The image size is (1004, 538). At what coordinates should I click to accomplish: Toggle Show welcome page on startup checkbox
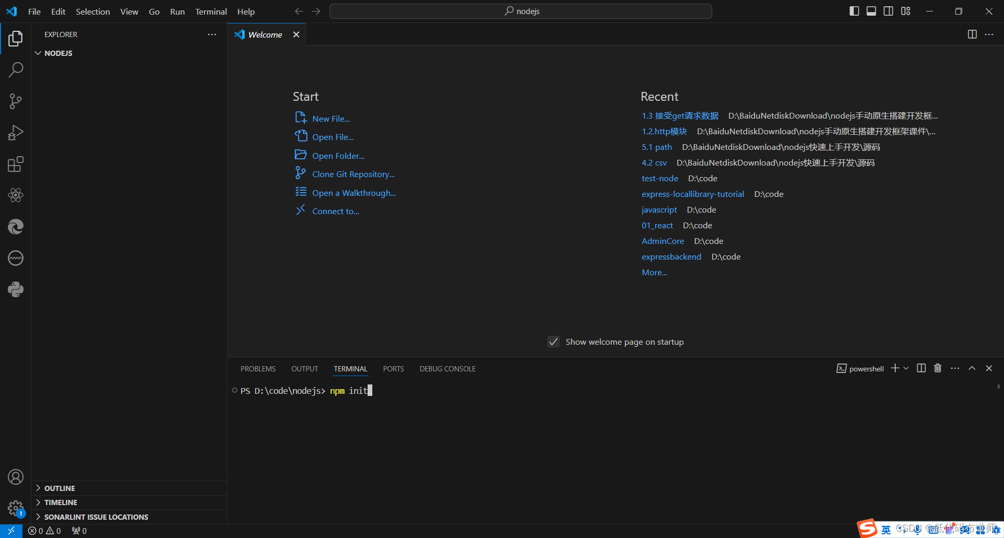tap(553, 342)
